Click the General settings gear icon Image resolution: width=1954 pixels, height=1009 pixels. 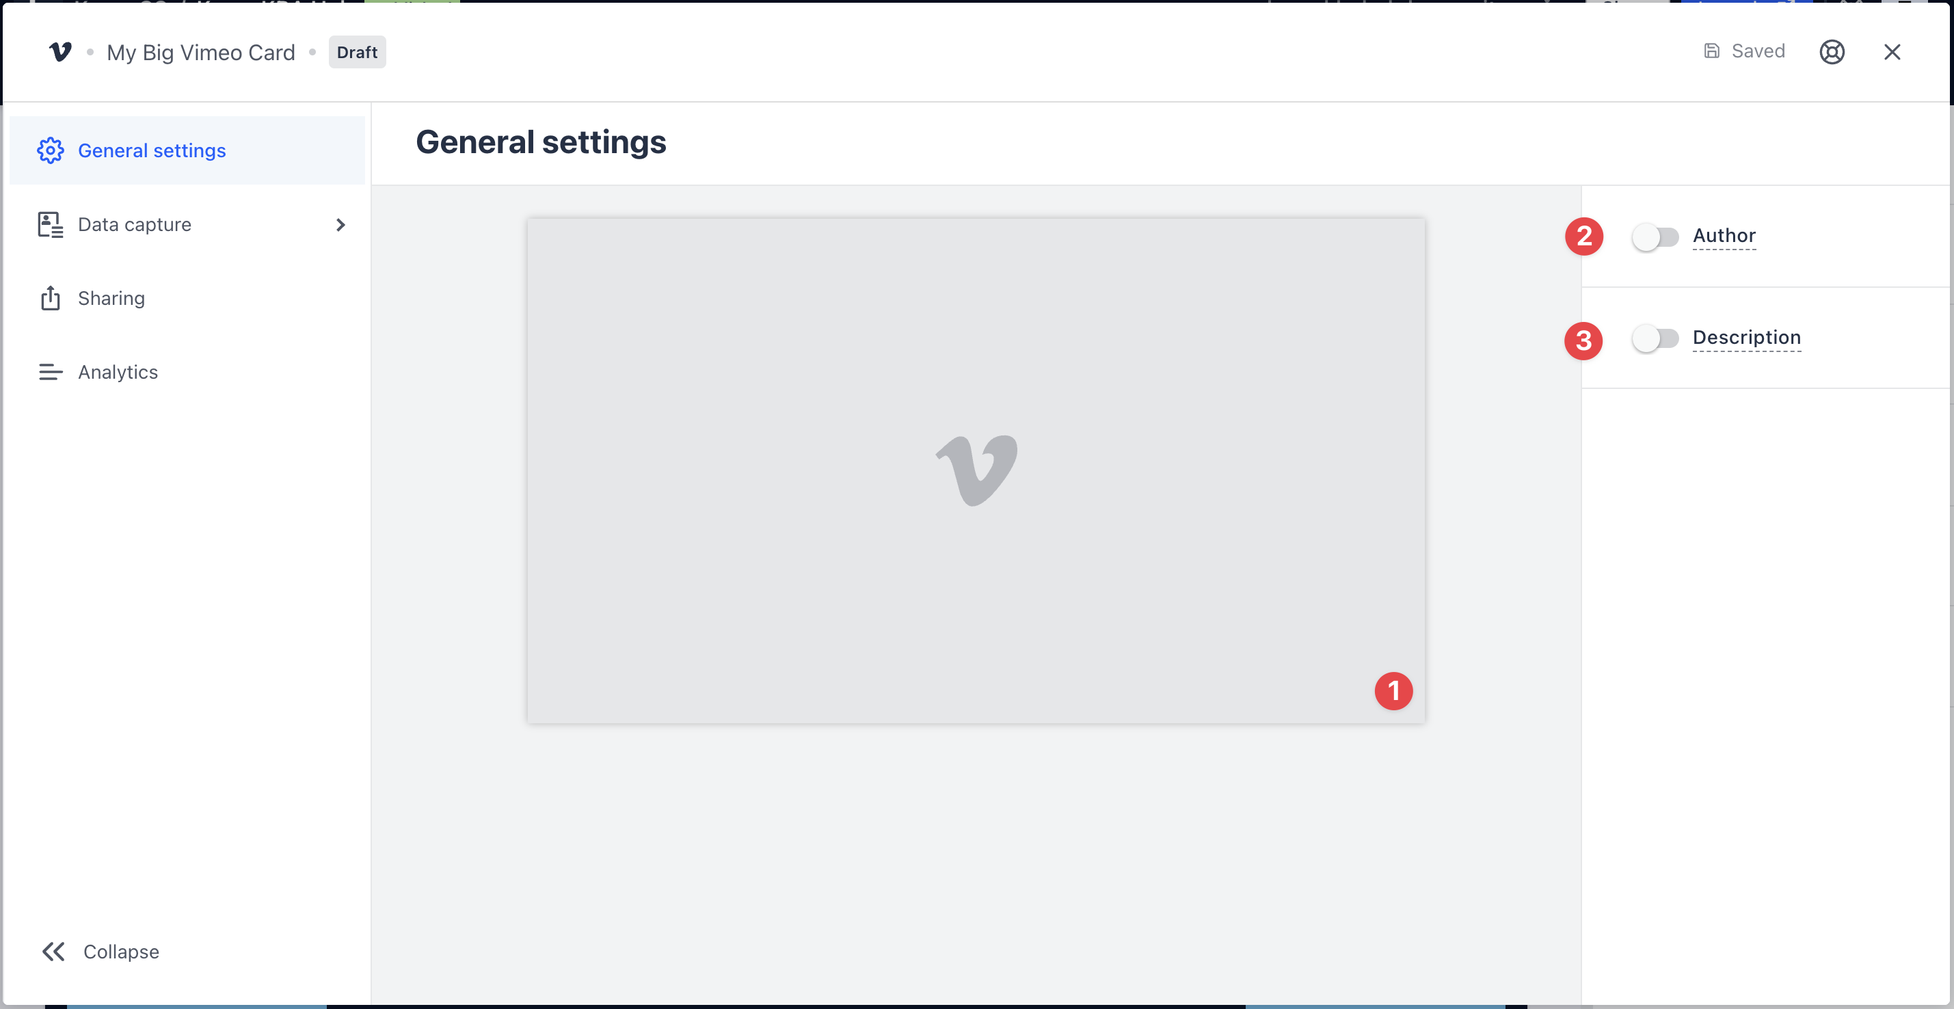pos(50,150)
